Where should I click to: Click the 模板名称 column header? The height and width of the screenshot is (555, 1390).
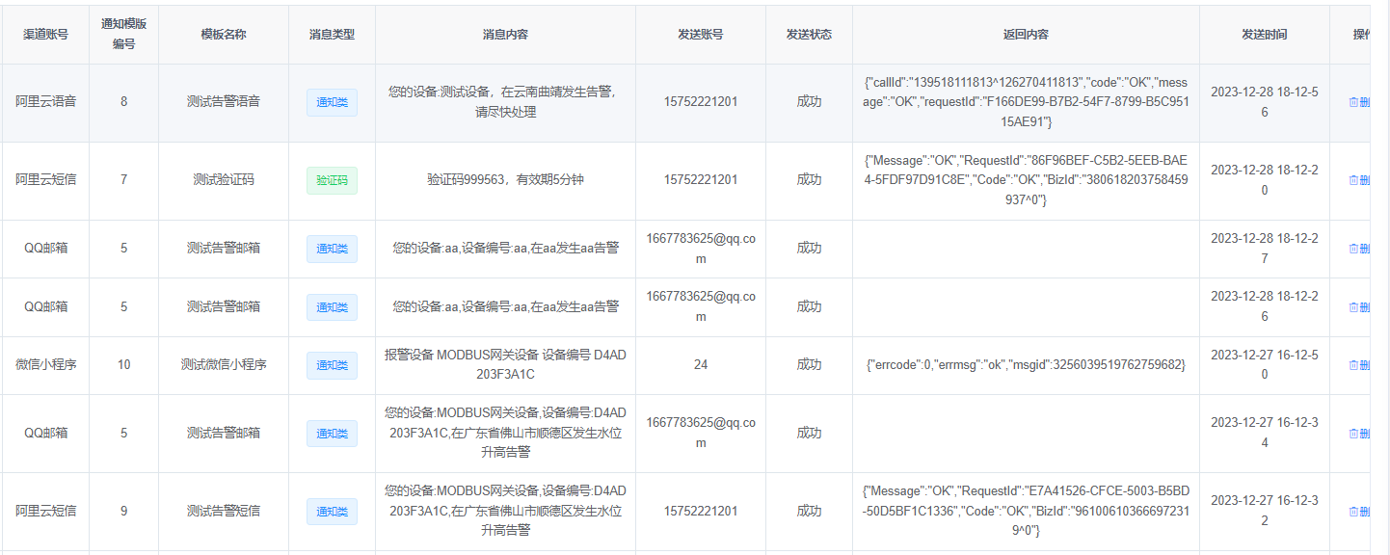(x=224, y=35)
